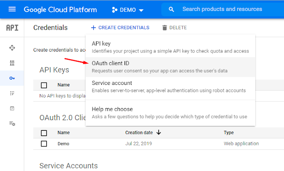Collapse the Create Credentials dropdown

(120, 28)
